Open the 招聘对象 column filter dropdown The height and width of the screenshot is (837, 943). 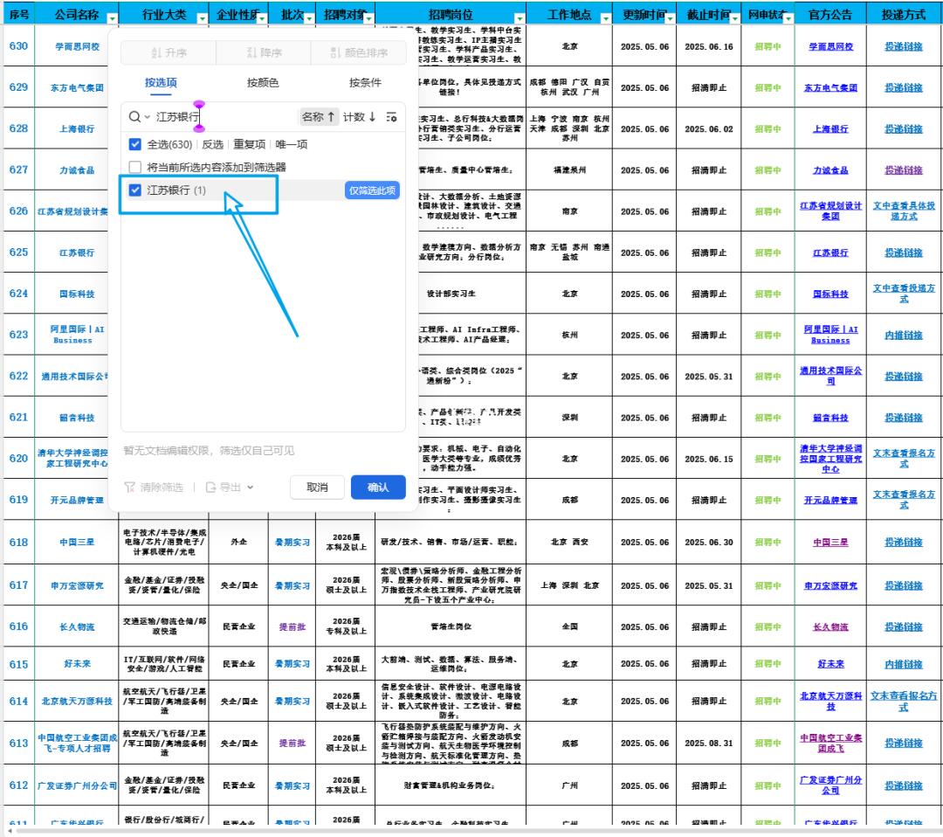[x=369, y=18]
